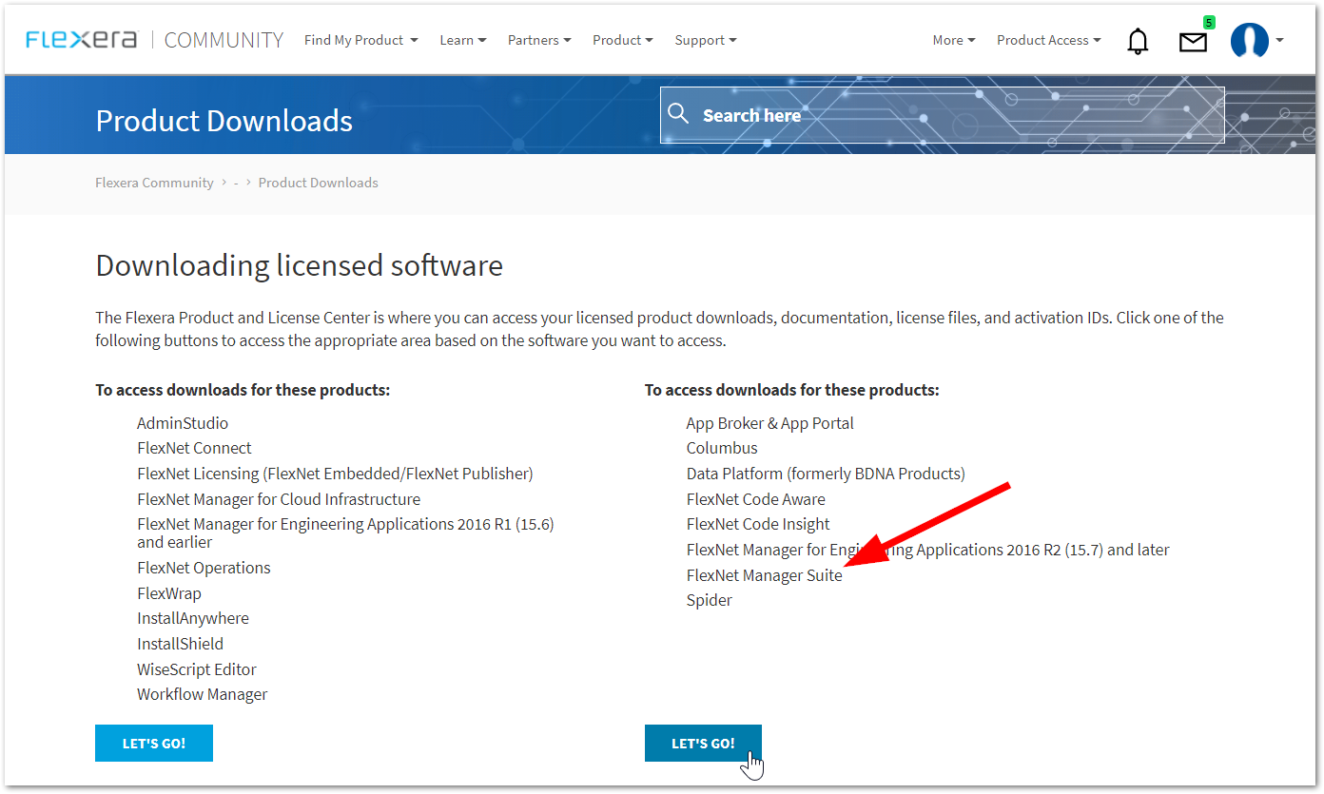Focus the Search here input field

pos(951,115)
